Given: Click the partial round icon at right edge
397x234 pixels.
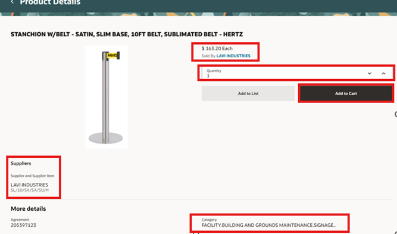Looking at the screenshot, I should pos(396,114).
